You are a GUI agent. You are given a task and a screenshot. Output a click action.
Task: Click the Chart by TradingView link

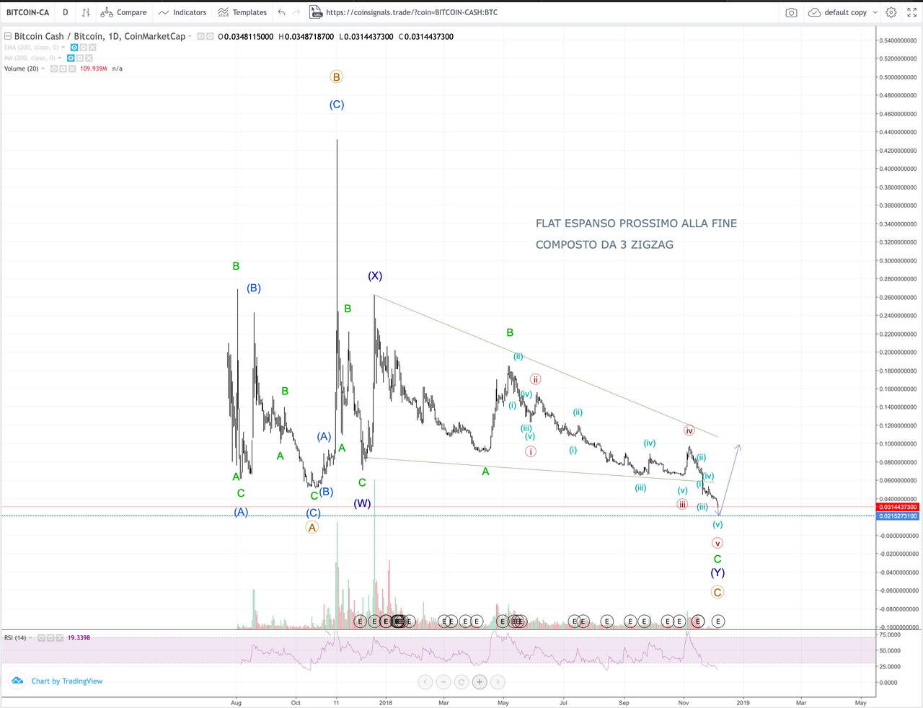point(67,681)
